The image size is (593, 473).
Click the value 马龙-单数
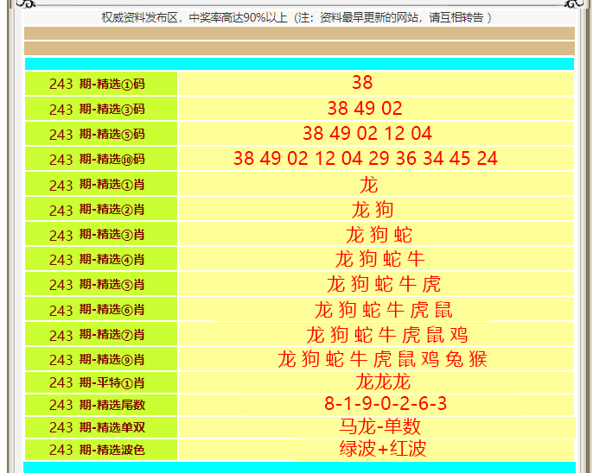tap(380, 426)
